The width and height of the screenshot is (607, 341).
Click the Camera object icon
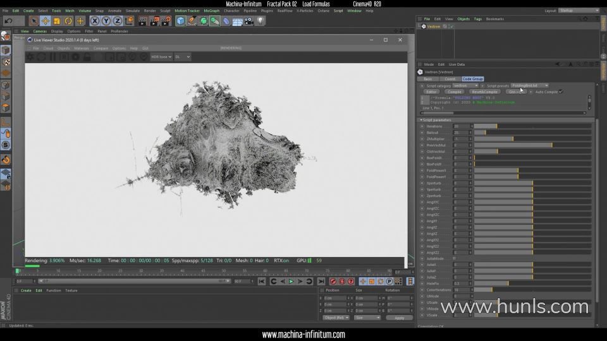pyautogui.click(x=249, y=21)
